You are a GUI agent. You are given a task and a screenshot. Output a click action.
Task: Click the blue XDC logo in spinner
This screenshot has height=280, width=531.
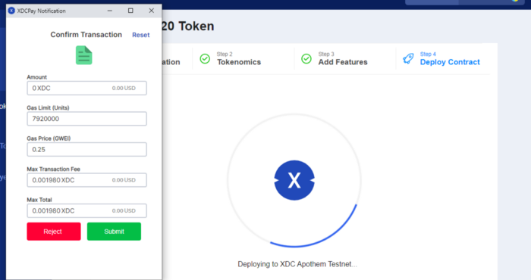point(294,180)
